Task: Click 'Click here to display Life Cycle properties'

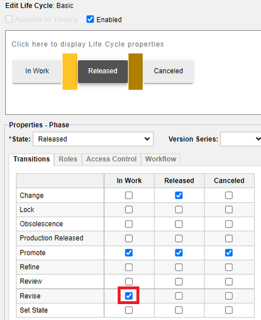Action: 88,44
